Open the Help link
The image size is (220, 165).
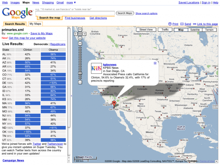pos(215,2)
